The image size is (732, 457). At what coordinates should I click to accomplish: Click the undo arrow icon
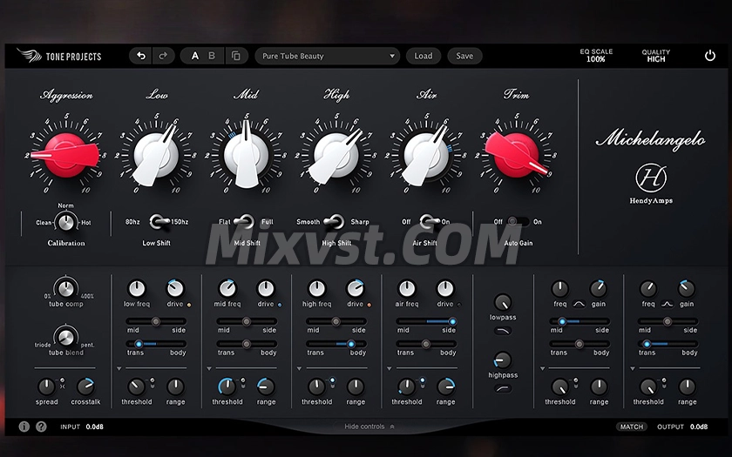(x=141, y=56)
